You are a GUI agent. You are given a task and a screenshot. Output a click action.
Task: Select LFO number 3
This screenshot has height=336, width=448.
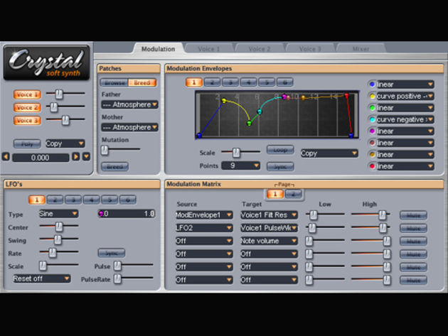(73, 200)
